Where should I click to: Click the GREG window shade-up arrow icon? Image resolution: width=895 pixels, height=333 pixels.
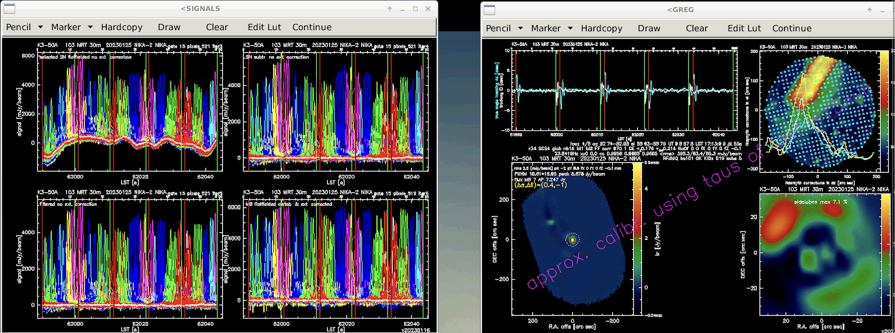870,10
